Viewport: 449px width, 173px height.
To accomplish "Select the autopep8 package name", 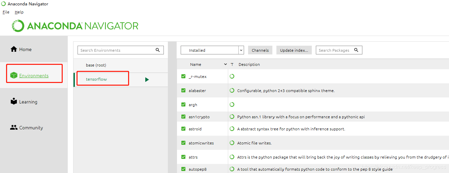I will click(198, 169).
